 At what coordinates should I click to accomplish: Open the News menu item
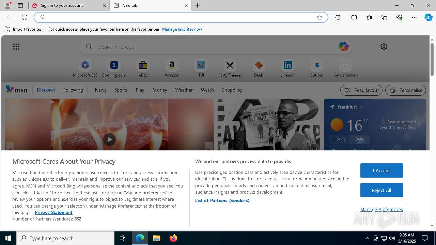[100, 90]
